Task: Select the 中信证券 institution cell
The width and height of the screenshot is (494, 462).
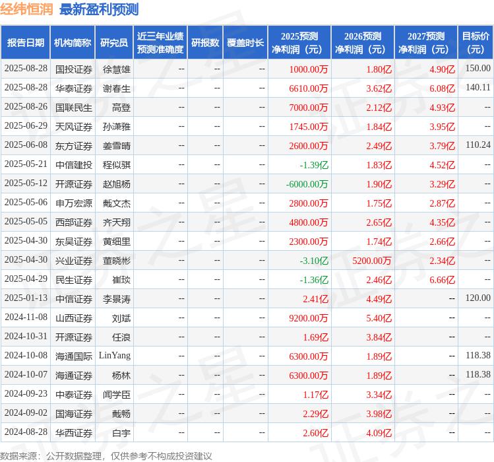Action: pos(74,299)
